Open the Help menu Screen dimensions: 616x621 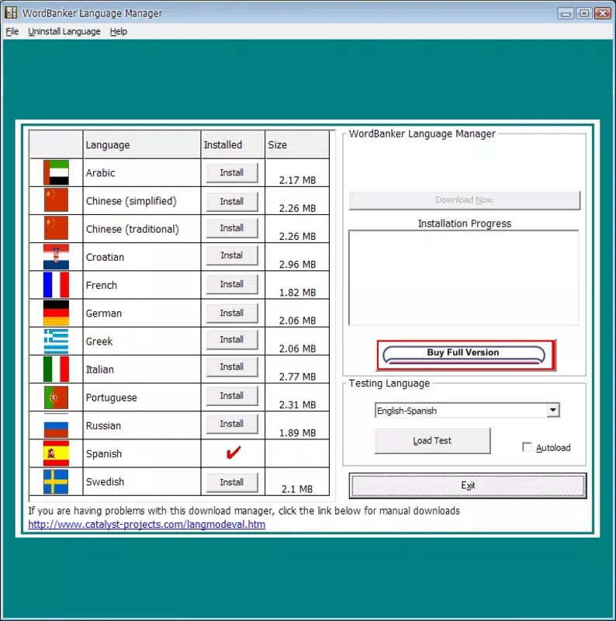click(119, 31)
